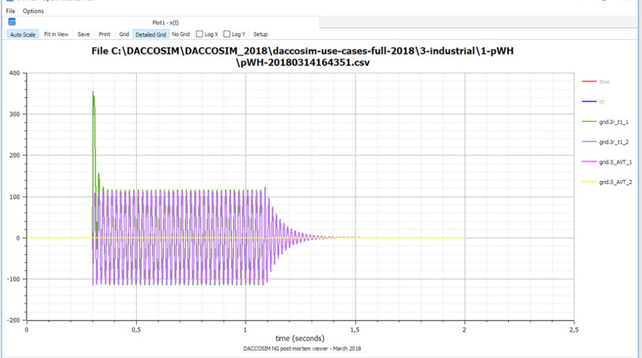Screen dimensions: 642x358
Task: Switch to the plain Grid option
Action: 124,34
